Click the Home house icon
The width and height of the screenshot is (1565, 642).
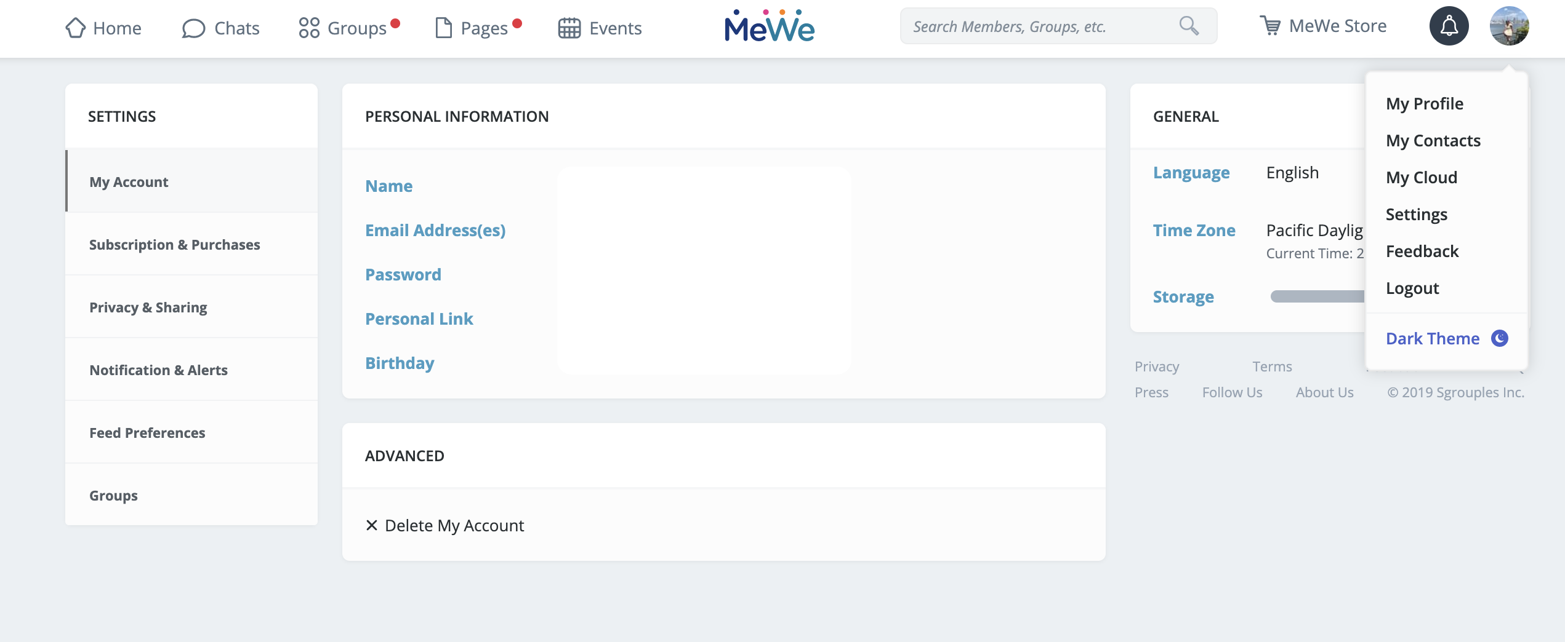(x=75, y=28)
